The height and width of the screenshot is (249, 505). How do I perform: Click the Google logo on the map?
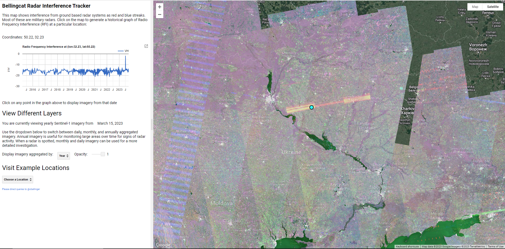click(x=163, y=245)
